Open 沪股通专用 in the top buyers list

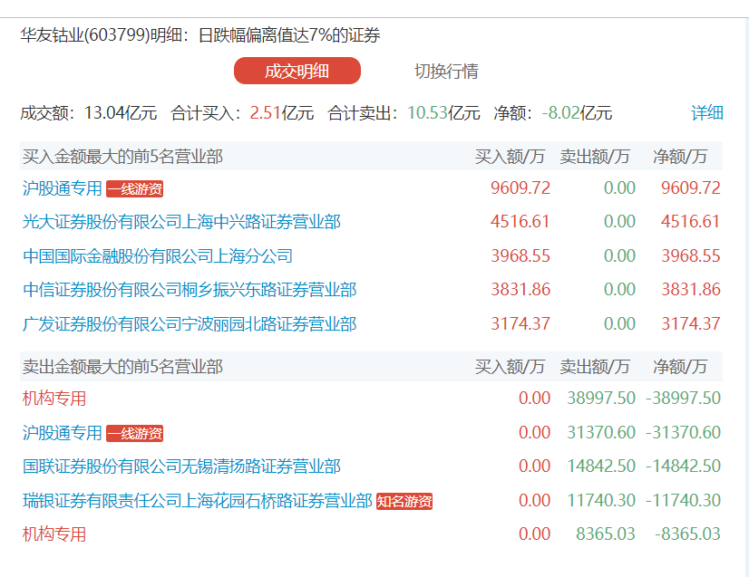[63, 188]
